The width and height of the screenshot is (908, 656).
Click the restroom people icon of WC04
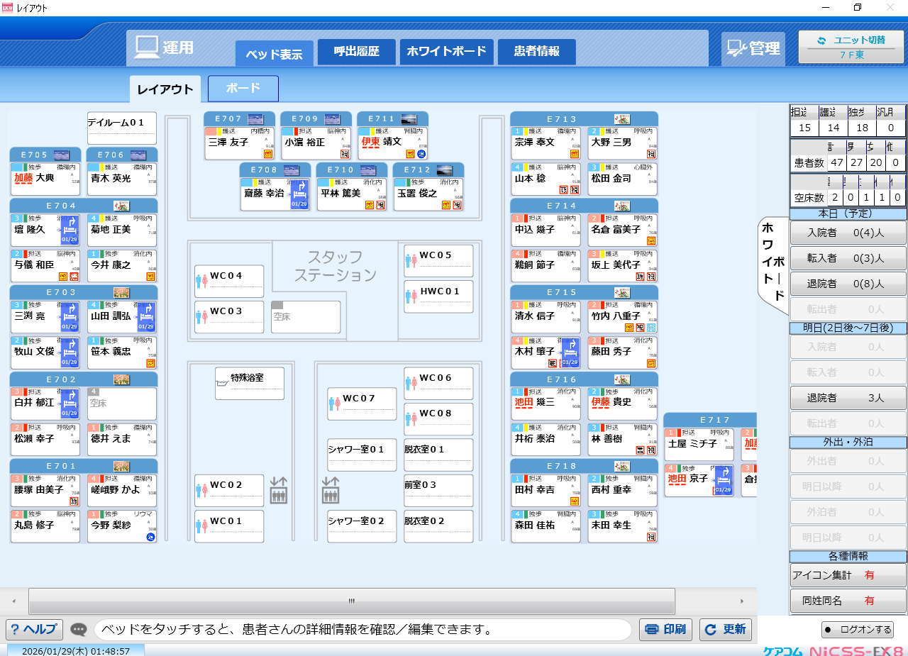(x=201, y=280)
